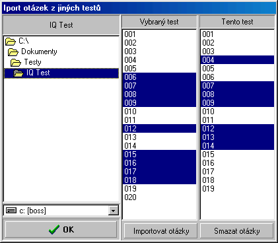Select question 003 in Vybraný test list
This screenshot has height=243, width=278.
click(159, 52)
